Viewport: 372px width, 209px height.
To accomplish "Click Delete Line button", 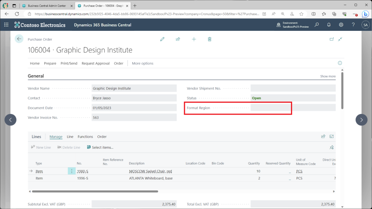I will pos(69,147).
